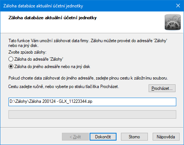184x145 pixels.
Task: Click the empty progress bar below path
Action: [x=92, y=115]
